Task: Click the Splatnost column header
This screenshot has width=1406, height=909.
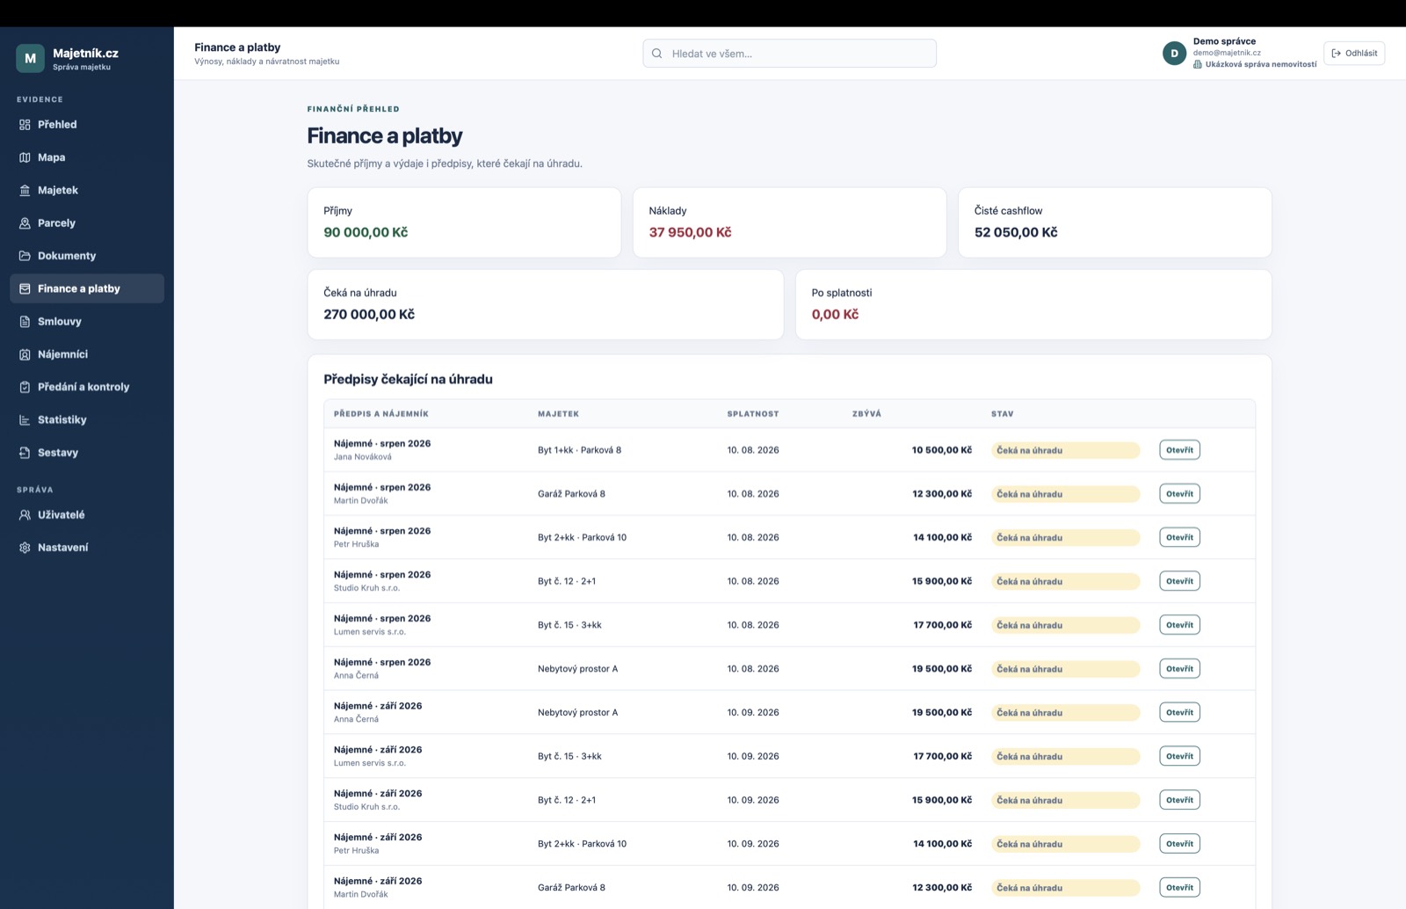Action: click(x=753, y=414)
